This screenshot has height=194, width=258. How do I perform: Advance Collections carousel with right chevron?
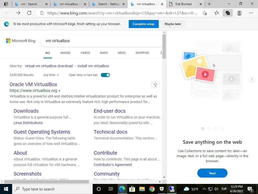(x=252, y=79)
